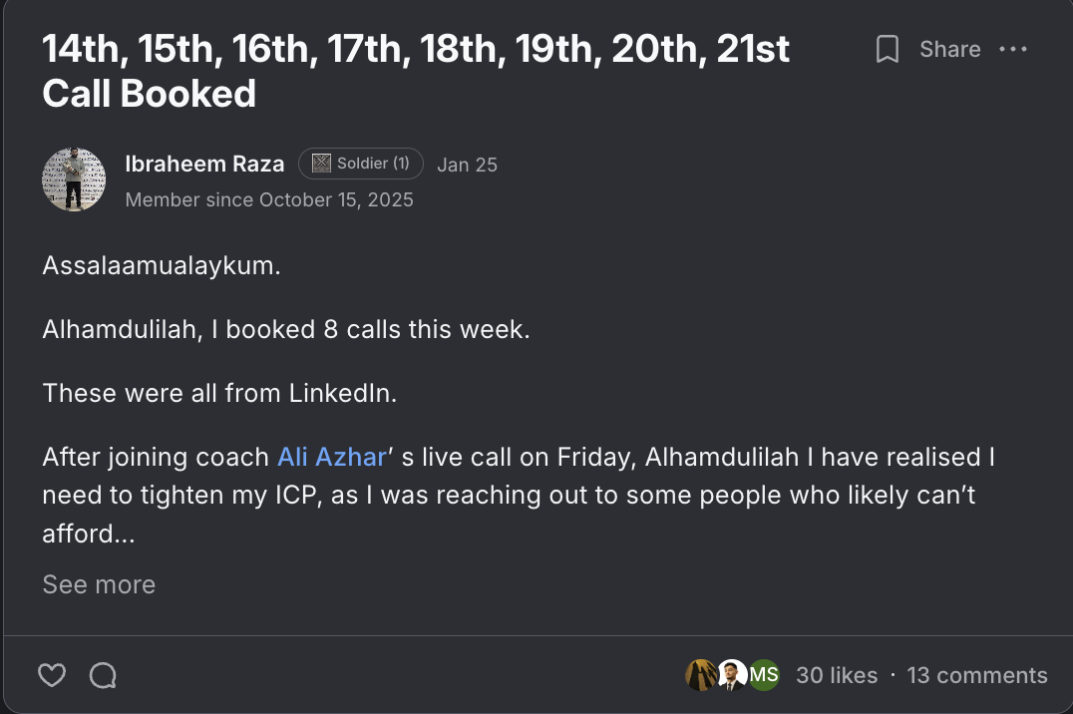Like the post with the heart icon
1073x714 pixels.
(x=52, y=675)
